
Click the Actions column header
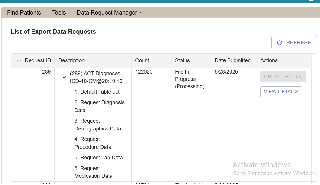269,60
